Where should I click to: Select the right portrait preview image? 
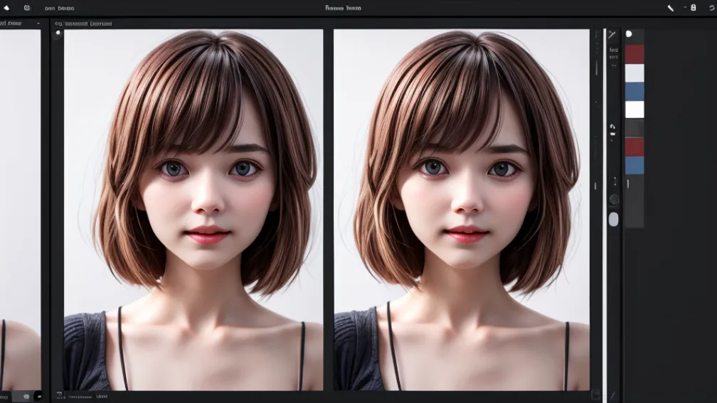click(462, 210)
